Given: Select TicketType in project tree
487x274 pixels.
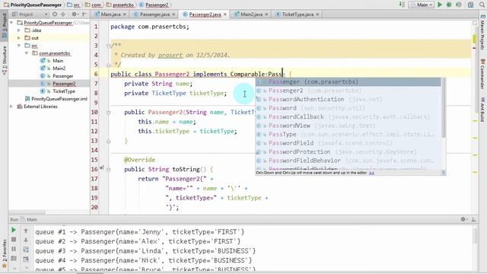Looking at the screenshot, I should click(64, 91).
